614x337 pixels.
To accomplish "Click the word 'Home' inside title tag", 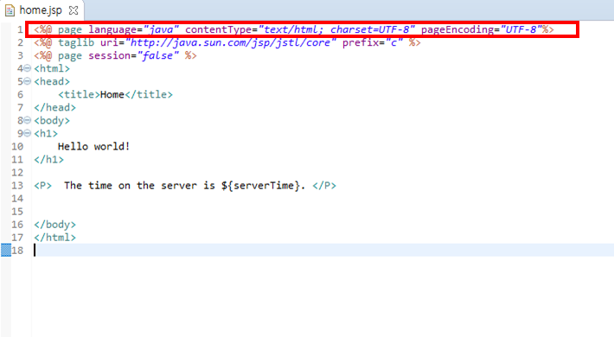I will 112,94.
